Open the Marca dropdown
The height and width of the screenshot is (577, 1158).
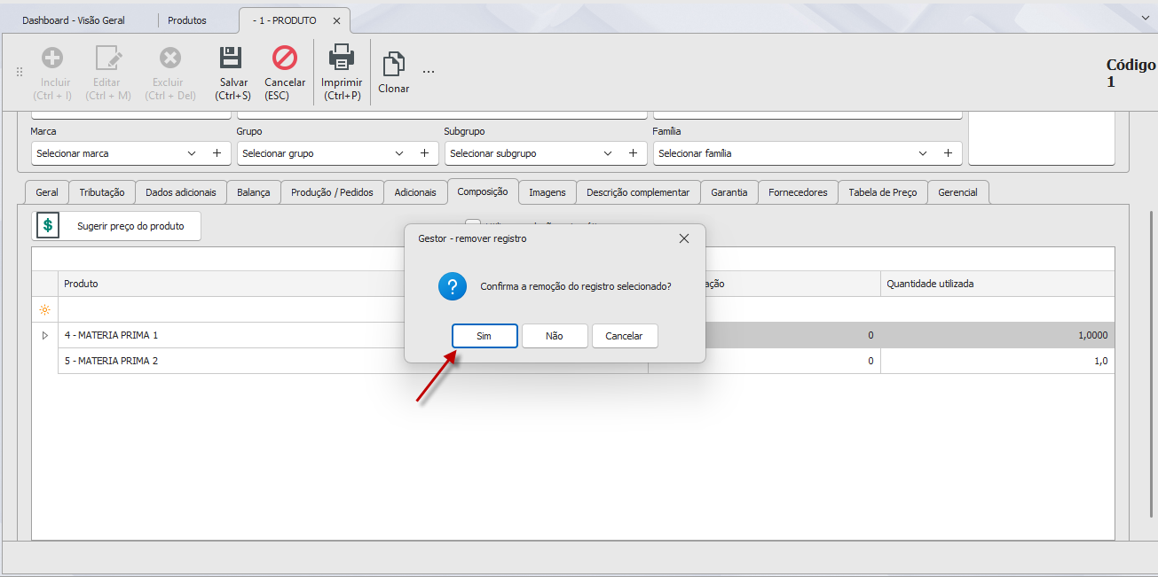(192, 153)
